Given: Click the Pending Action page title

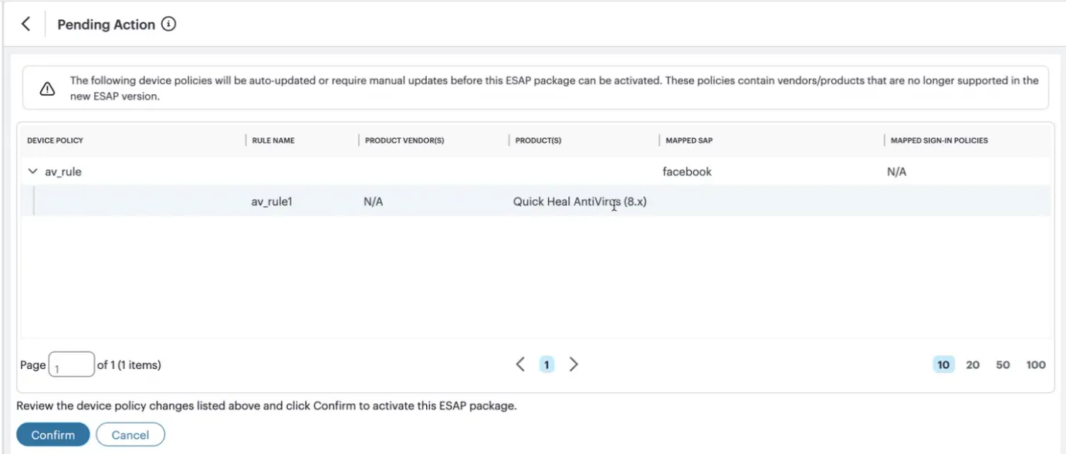Looking at the screenshot, I should click(107, 25).
